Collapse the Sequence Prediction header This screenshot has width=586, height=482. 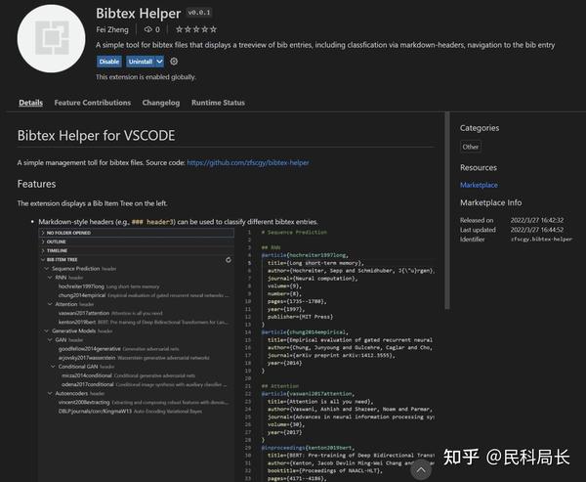137,269
